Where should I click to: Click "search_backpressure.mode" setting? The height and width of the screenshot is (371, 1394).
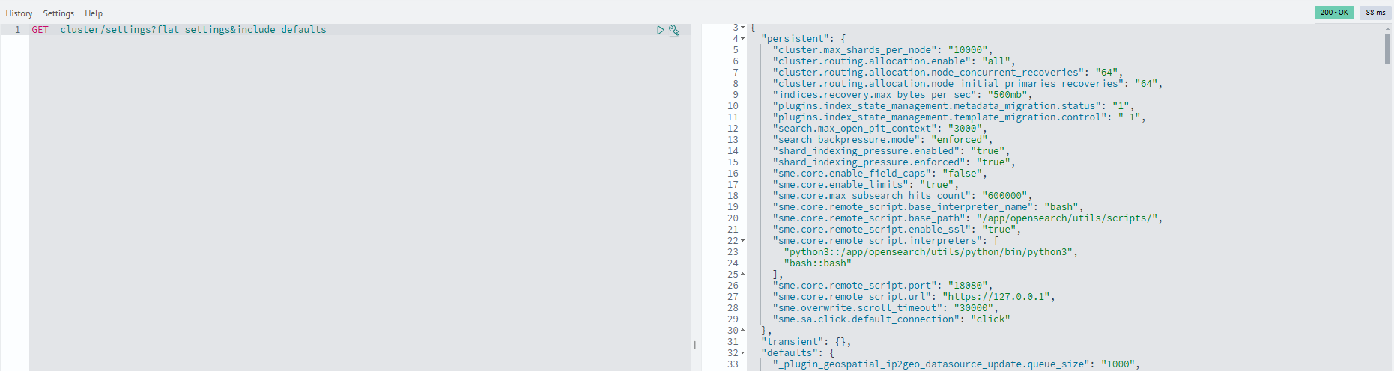pyautogui.click(x=883, y=140)
